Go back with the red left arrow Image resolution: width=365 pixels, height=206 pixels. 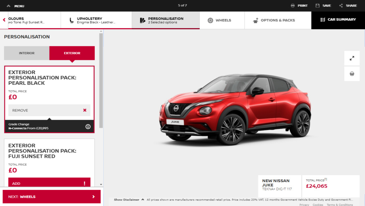4,20
